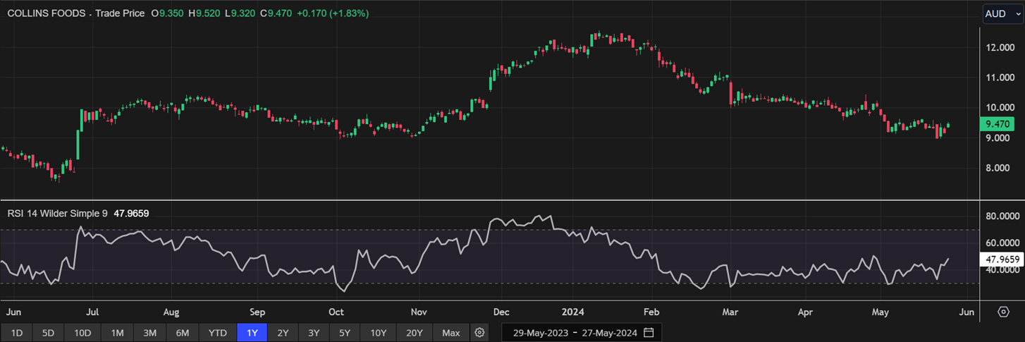Click the COLLINS FOODS Trade Price title
The image size is (1025, 342).
[x=75, y=13]
